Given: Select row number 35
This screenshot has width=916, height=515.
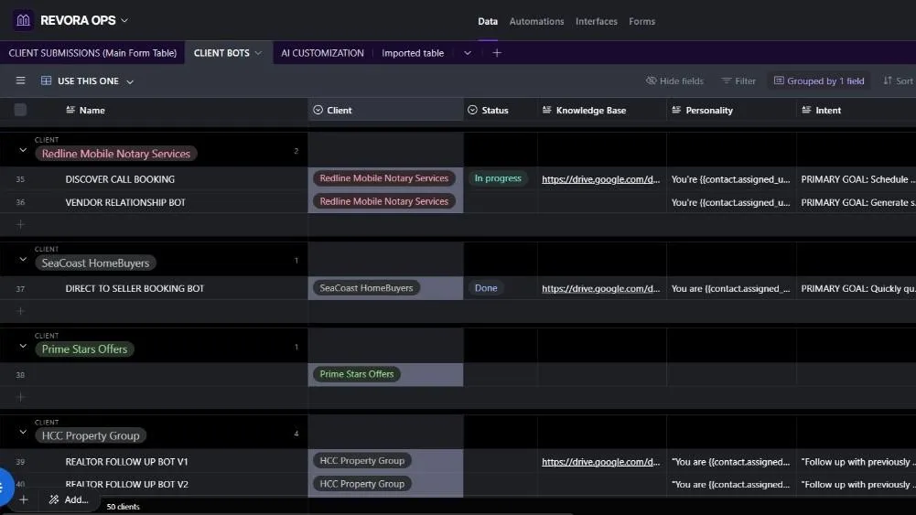Looking at the screenshot, I should point(20,179).
